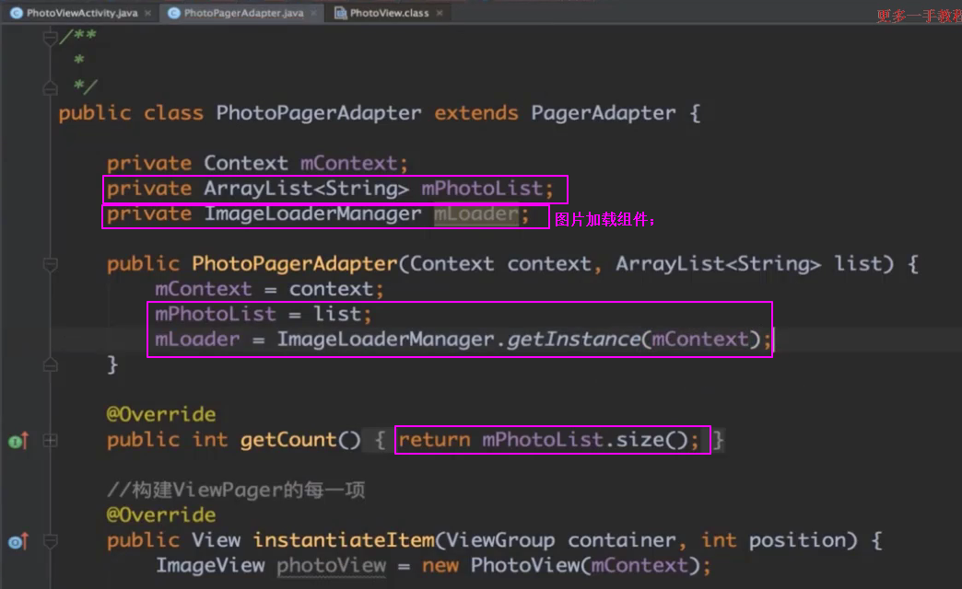The width and height of the screenshot is (962, 589).
Task: Switch to the PhotoViewActivity.java tab
Action: point(81,13)
